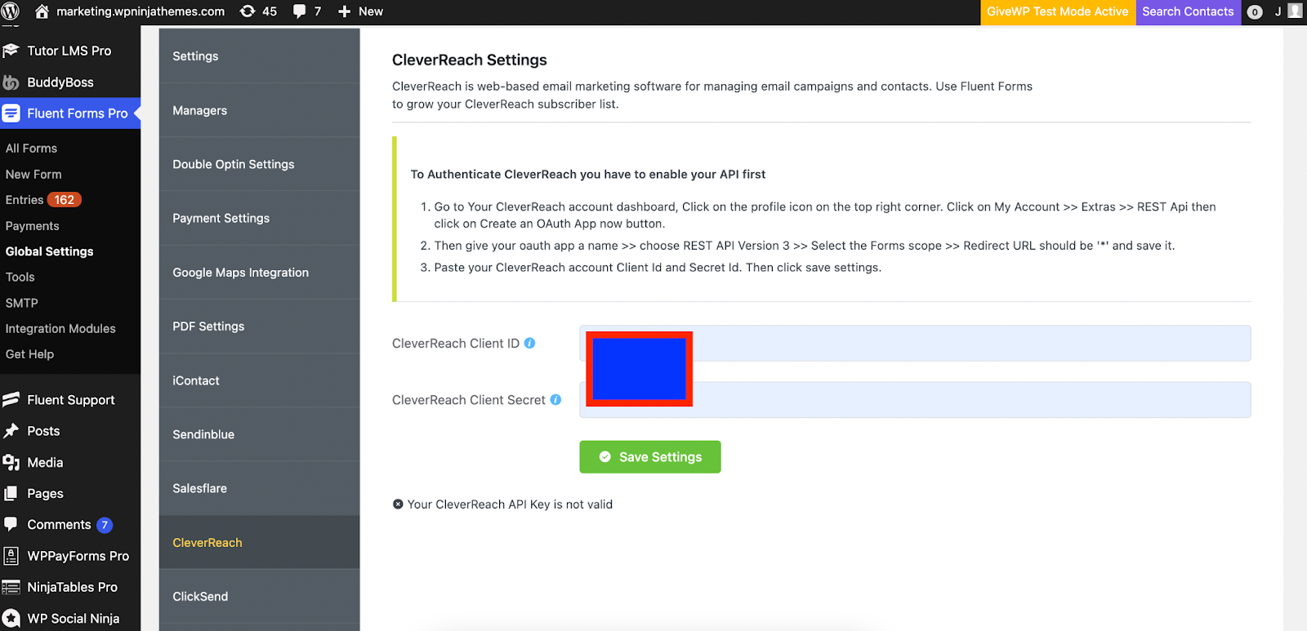Click the WordPress logo icon
This screenshot has height=631, width=1307.
(11, 11)
